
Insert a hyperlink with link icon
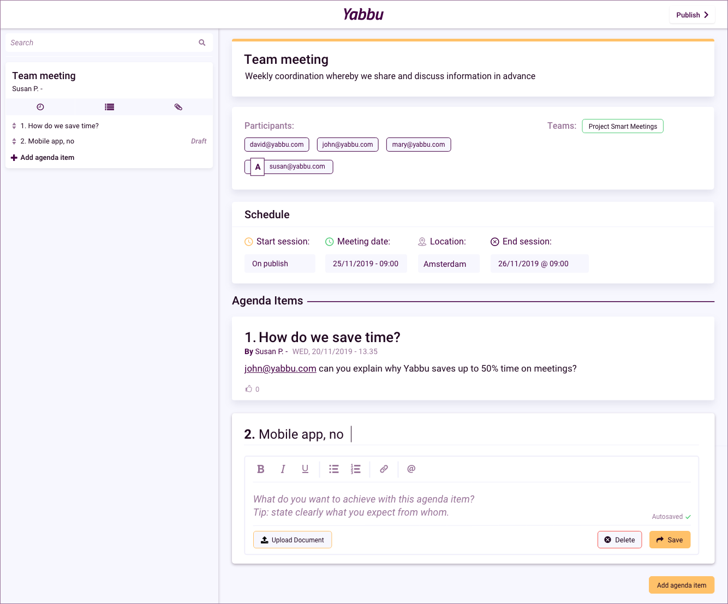(x=384, y=469)
